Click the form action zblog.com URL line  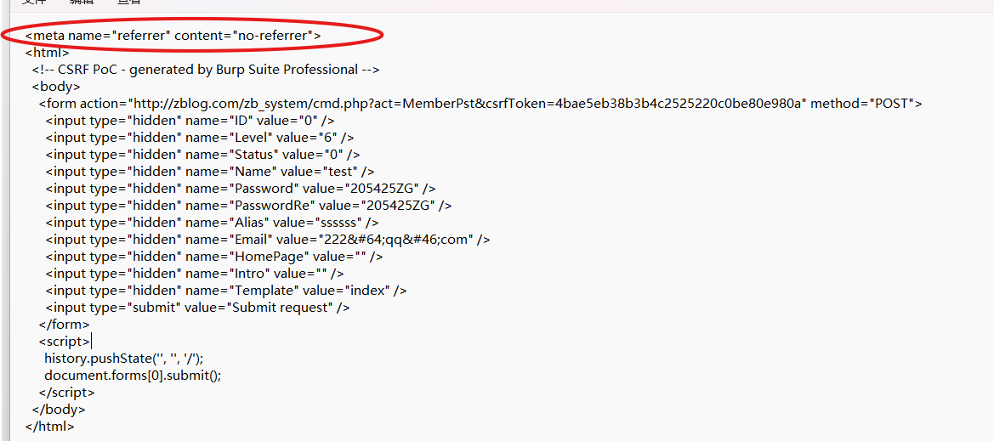coord(480,104)
